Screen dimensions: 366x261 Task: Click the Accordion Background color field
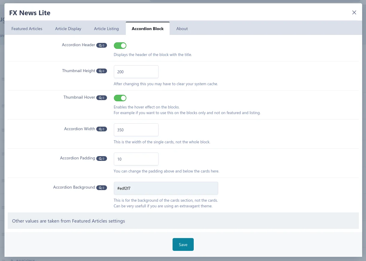coord(166,188)
